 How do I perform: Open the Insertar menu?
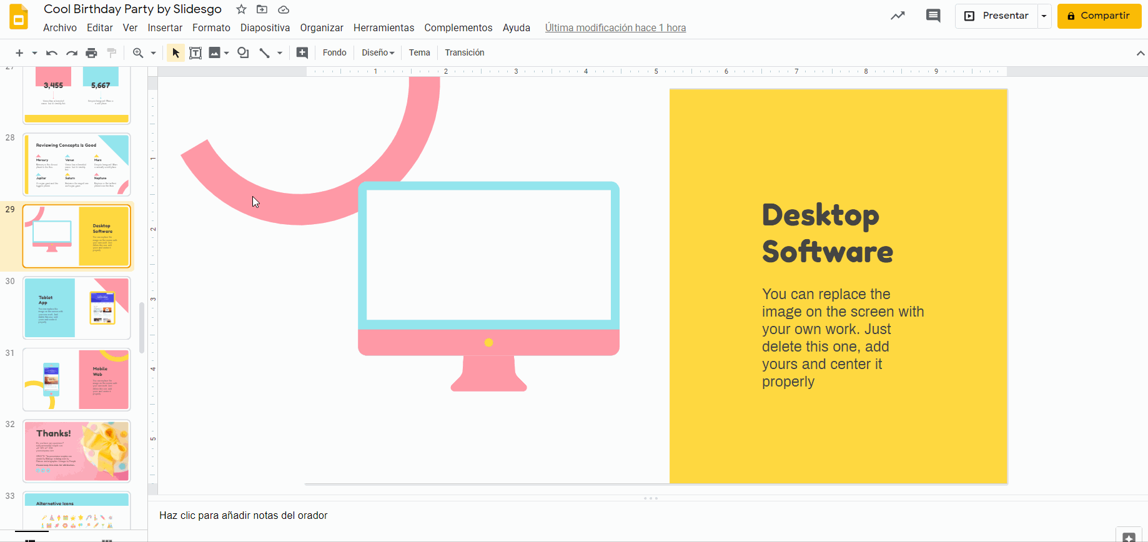(165, 27)
